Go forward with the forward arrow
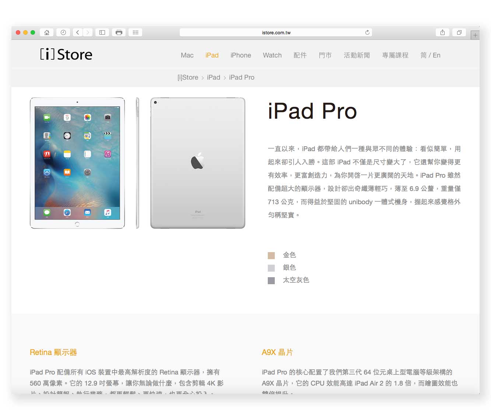This screenshot has height=418, width=491. pyautogui.click(x=88, y=32)
